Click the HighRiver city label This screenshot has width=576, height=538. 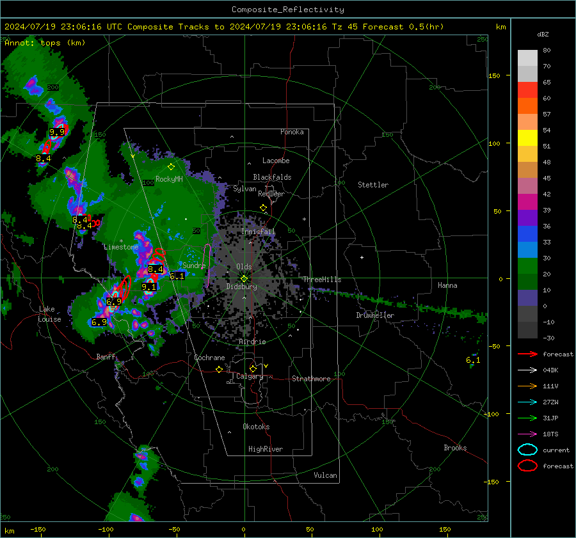[x=266, y=449]
